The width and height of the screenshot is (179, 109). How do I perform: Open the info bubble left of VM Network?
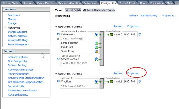coord(58,34)
